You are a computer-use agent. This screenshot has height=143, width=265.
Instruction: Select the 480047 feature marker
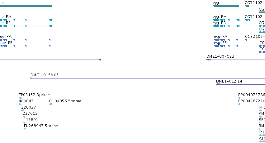pos(20,104)
